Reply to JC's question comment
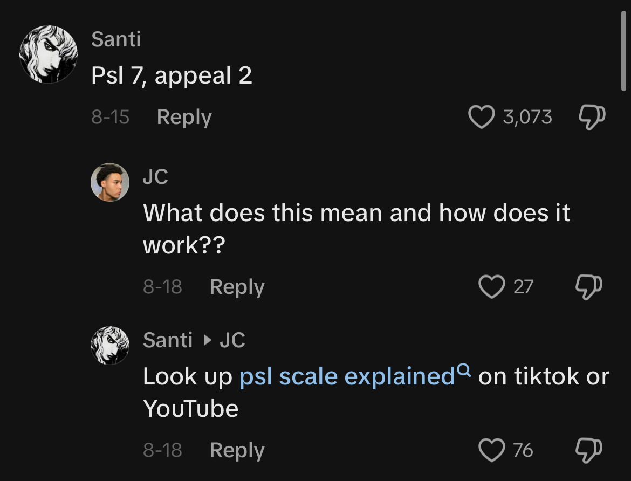The height and width of the screenshot is (481, 631). (x=237, y=286)
